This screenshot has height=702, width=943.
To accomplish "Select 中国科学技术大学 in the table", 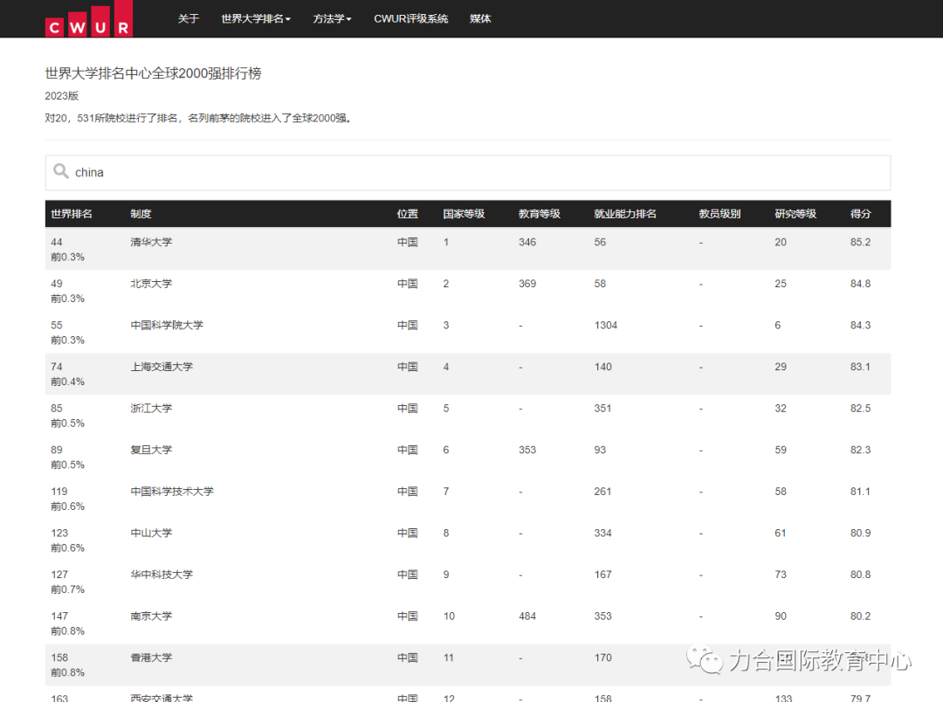I will (x=172, y=491).
